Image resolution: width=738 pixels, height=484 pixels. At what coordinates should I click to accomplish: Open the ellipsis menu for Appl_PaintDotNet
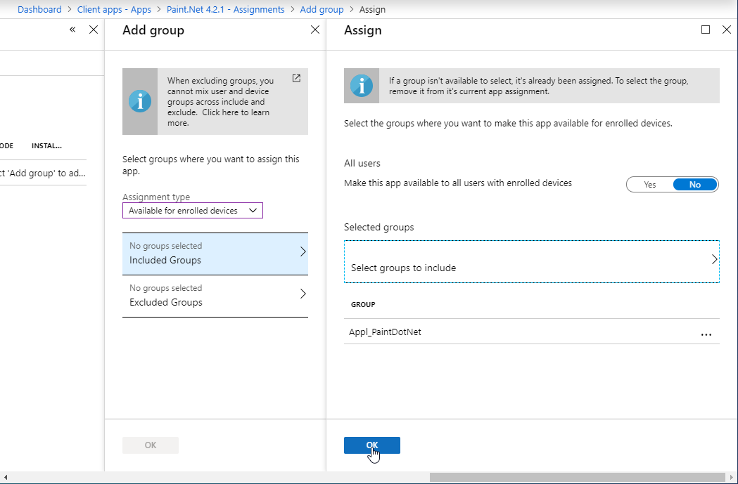[706, 334]
